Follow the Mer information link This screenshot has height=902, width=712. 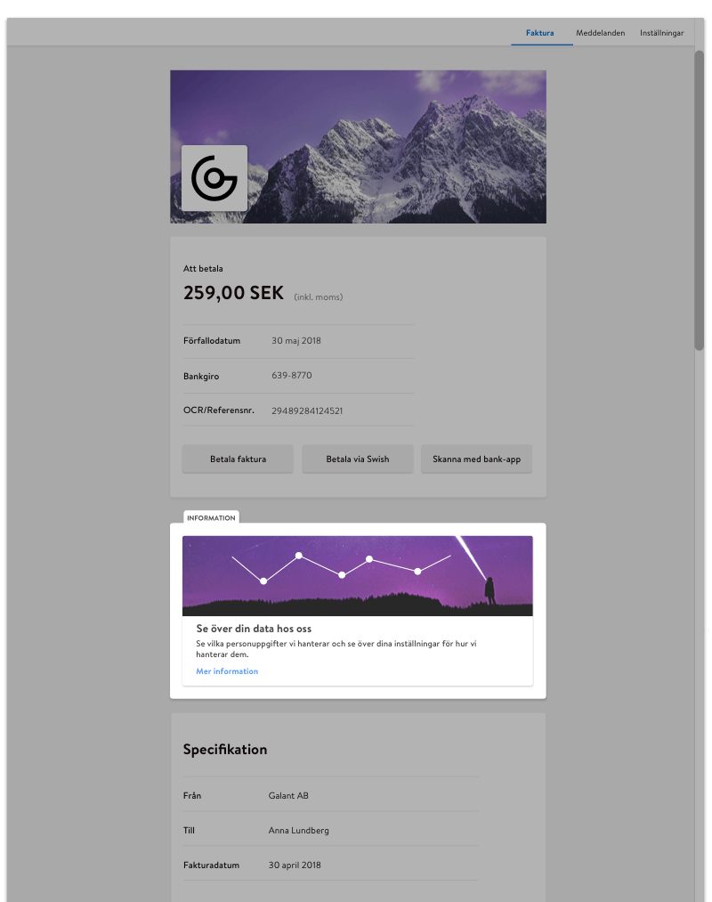tap(227, 671)
